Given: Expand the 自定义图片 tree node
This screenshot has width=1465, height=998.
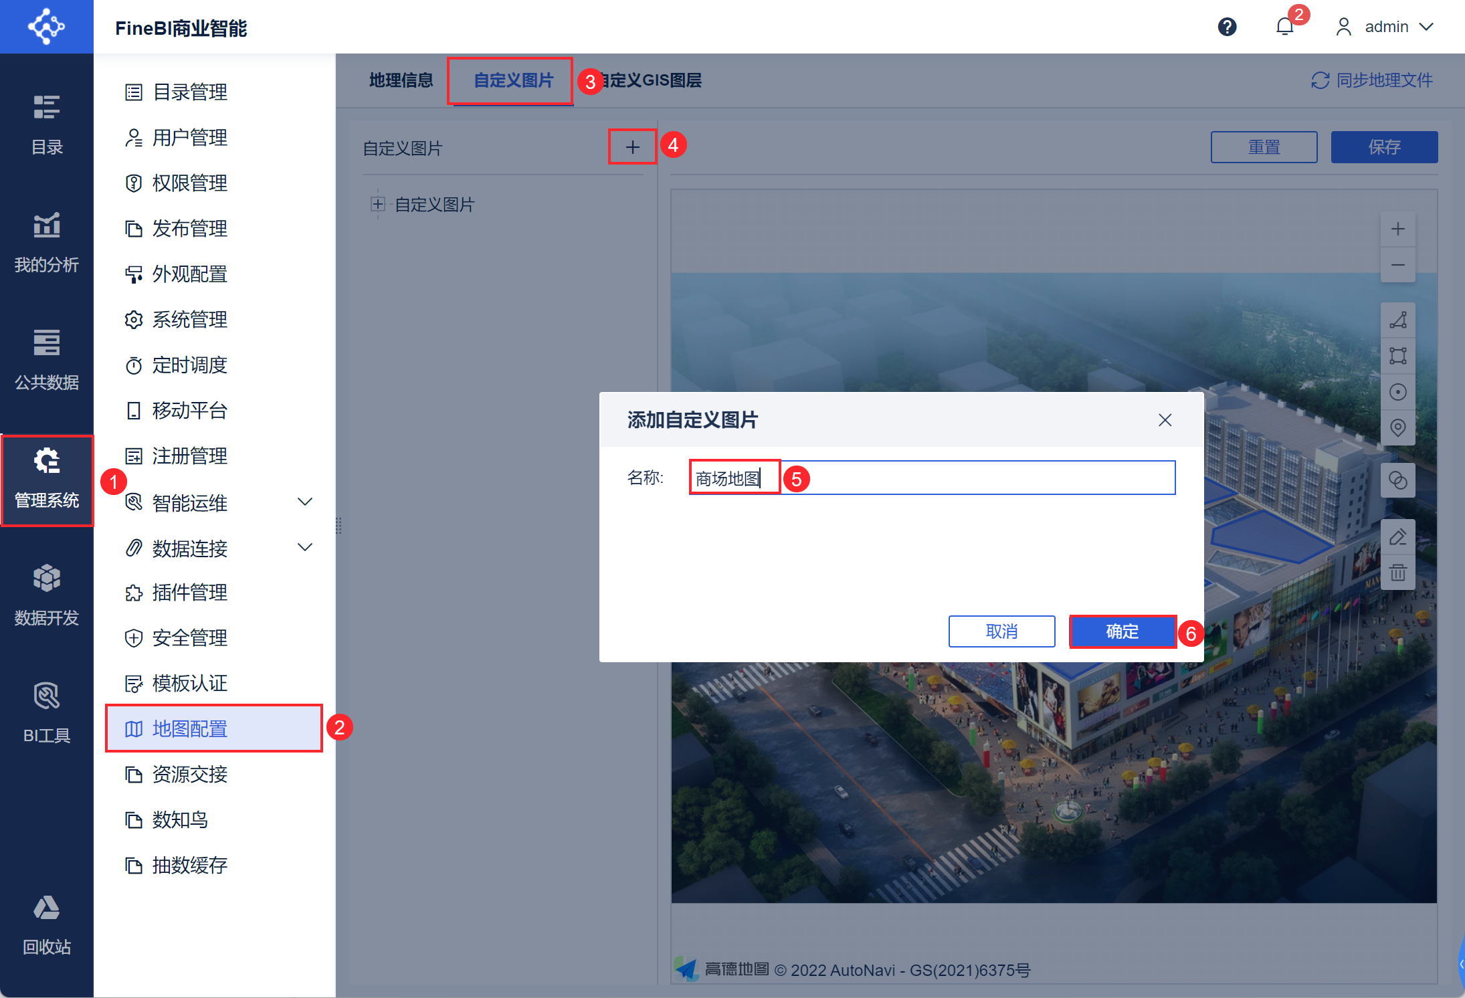Looking at the screenshot, I should [378, 204].
